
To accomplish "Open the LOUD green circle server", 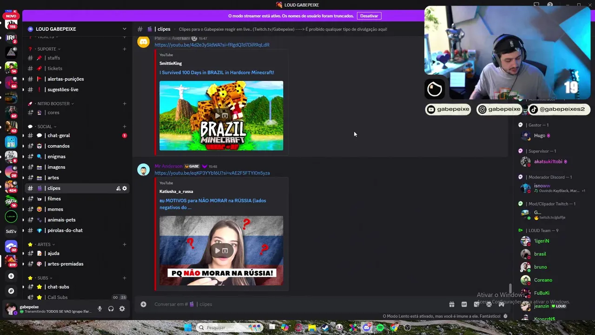I will pyautogui.click(x=11, y=216).
